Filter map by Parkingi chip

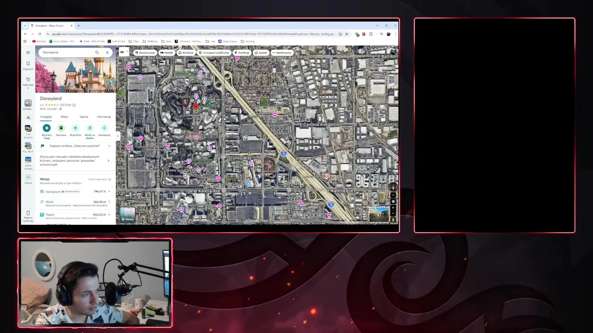click(242, 53)
